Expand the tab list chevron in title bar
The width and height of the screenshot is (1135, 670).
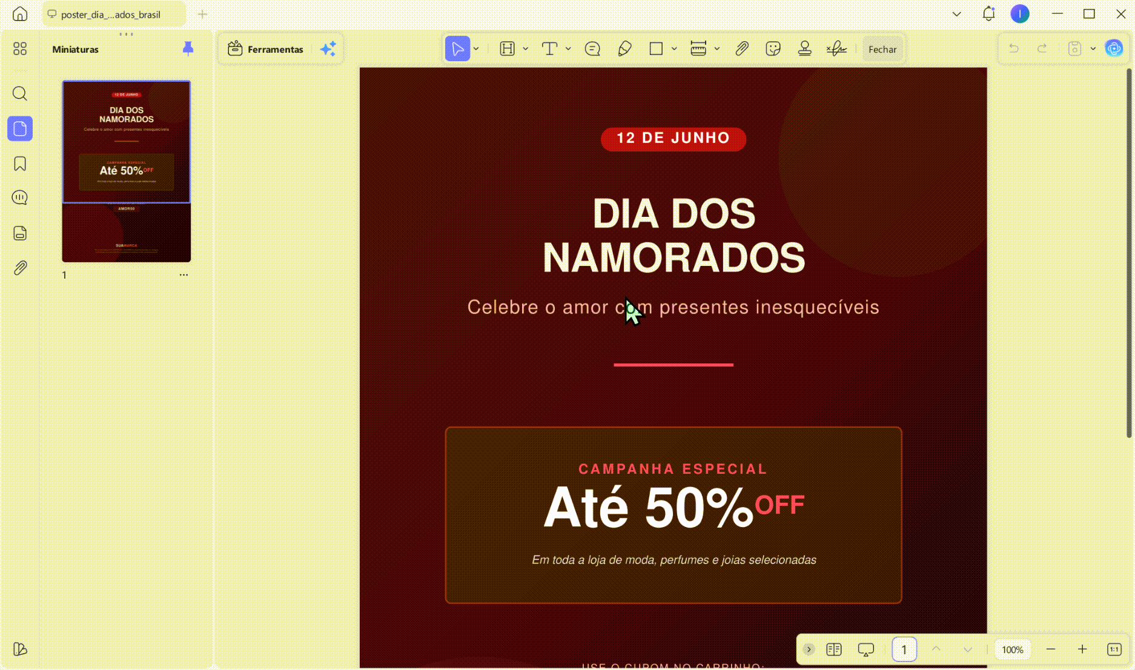pos(957,14)
